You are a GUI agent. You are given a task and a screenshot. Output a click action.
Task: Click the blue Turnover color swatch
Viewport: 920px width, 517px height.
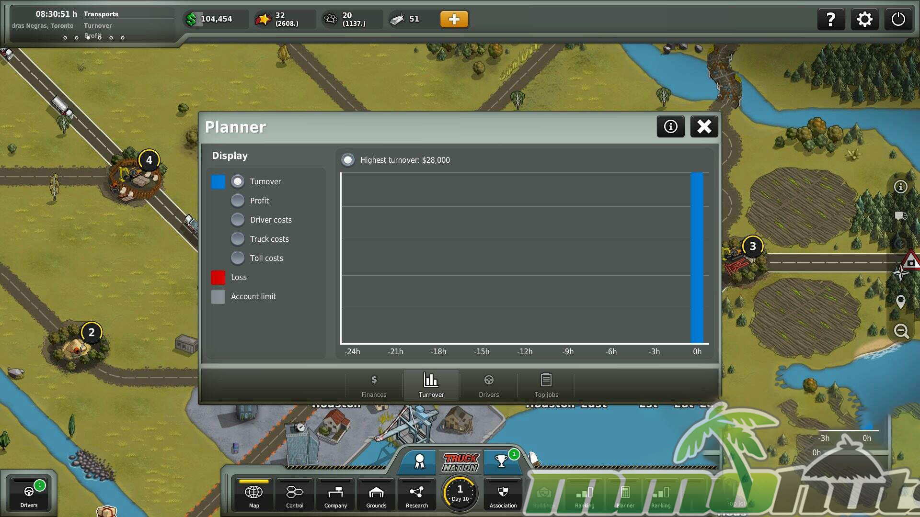(218, 182)
